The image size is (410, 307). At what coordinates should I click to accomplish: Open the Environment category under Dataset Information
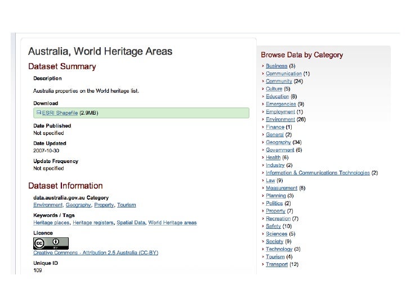pos(47,205)
